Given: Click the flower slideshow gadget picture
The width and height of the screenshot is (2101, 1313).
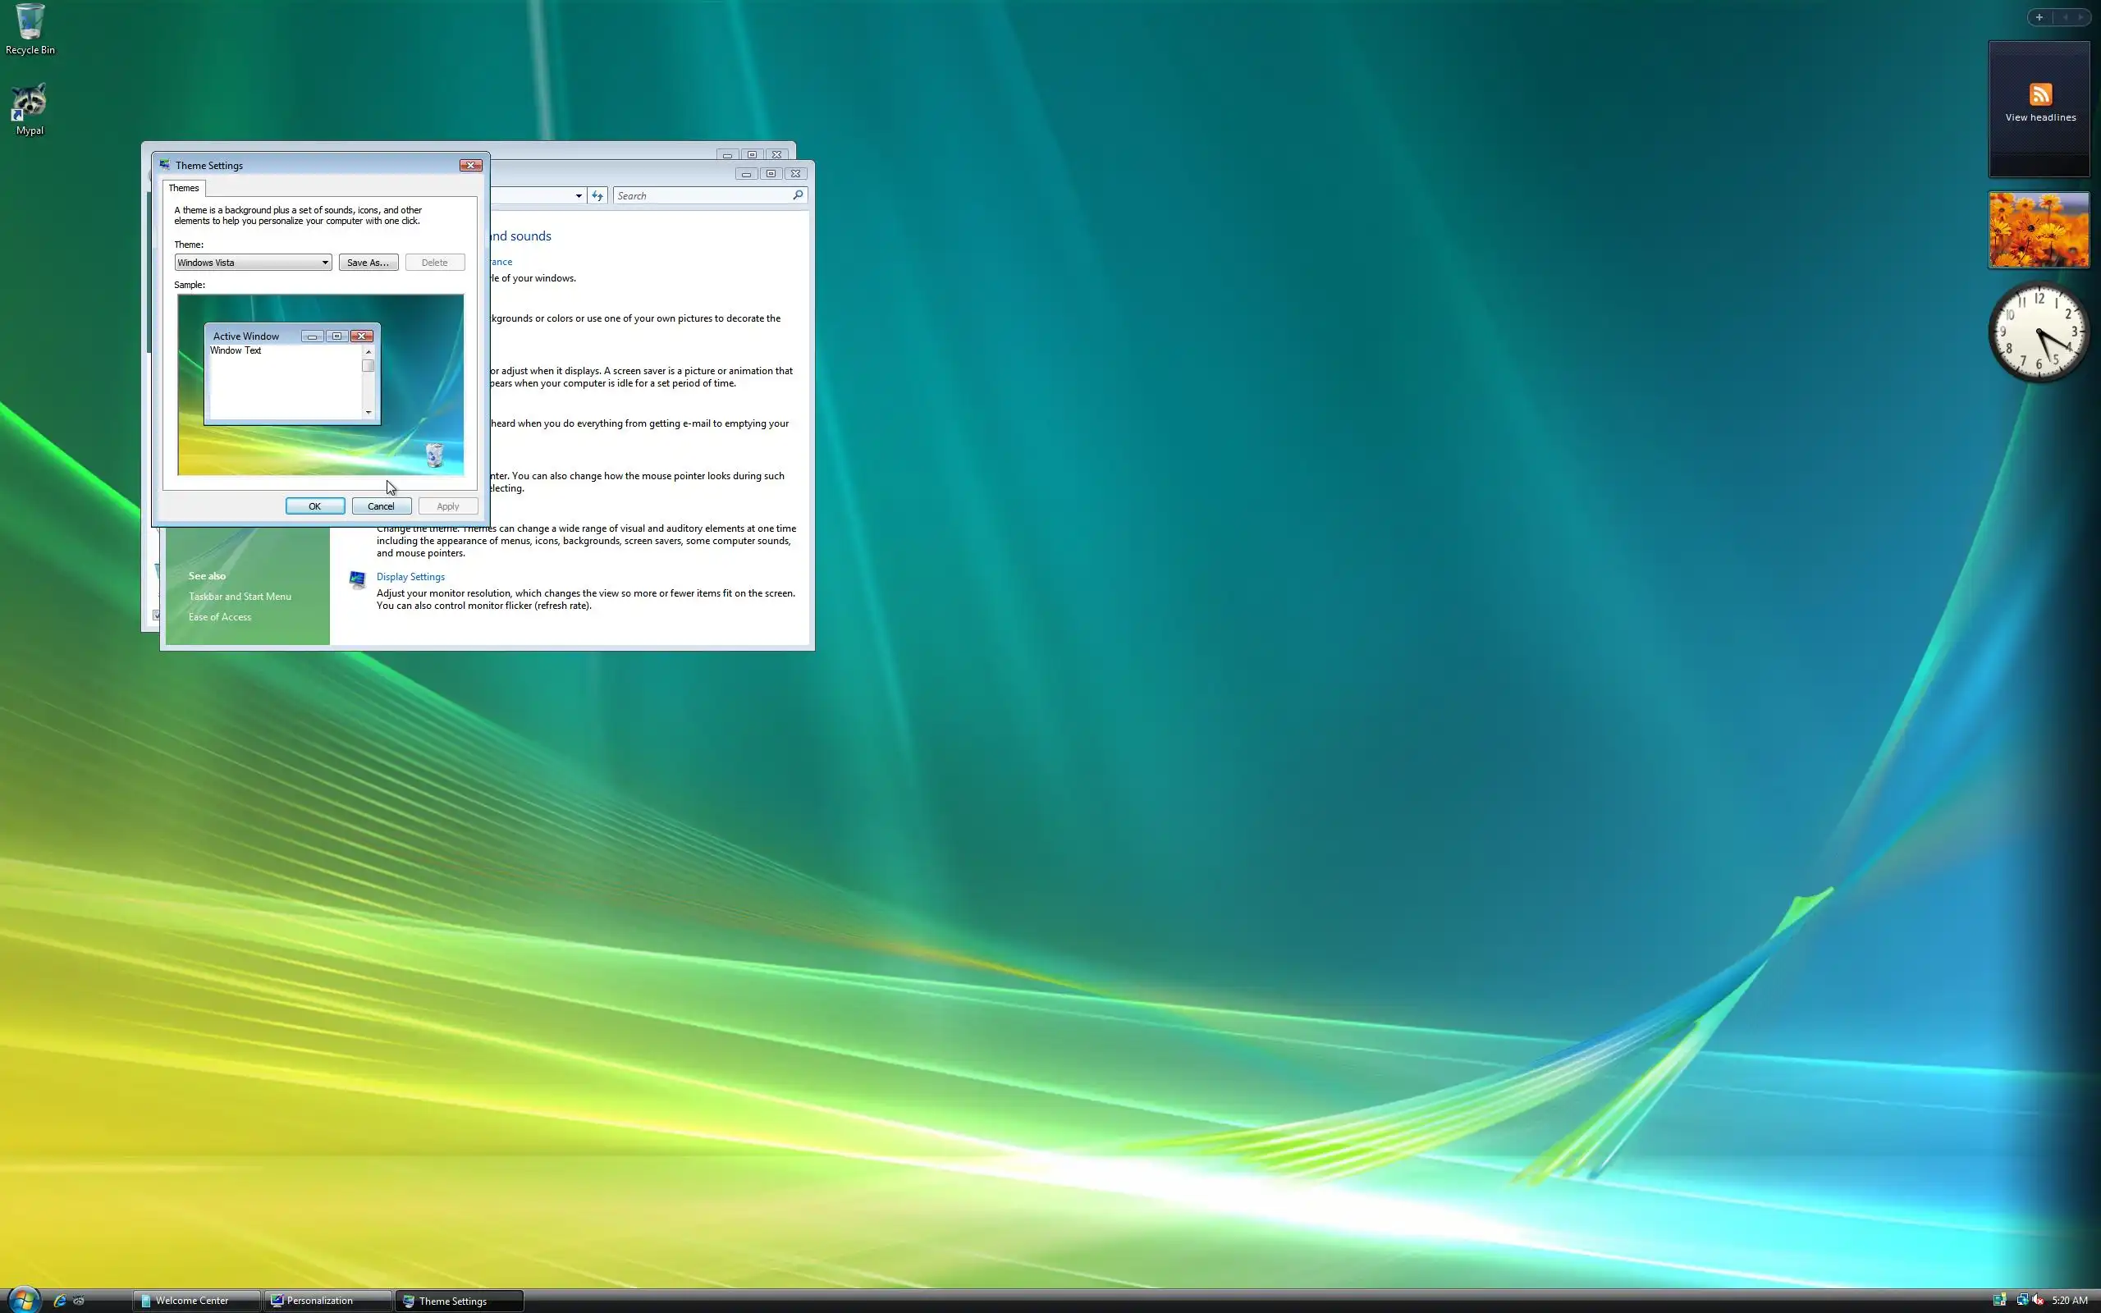Looking at the screenshot, I should coord(2038,230).
